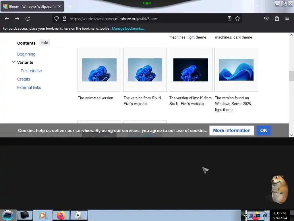Hide the Contents sidebar
The image size is (294, 221).
tap(45, 43)
